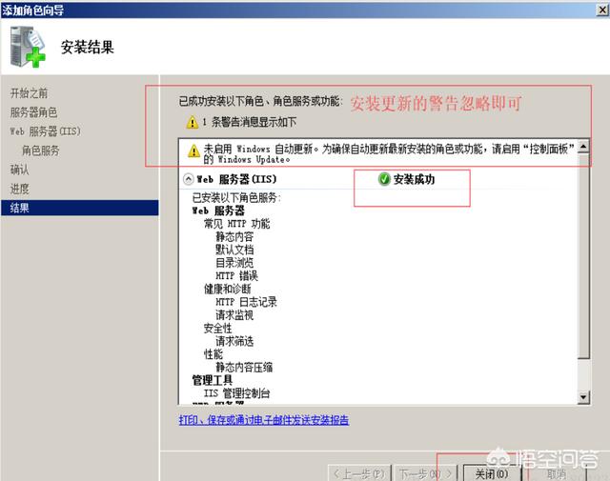Click the 未启用 Windows 自动更新 warning message

coord(389,153)
